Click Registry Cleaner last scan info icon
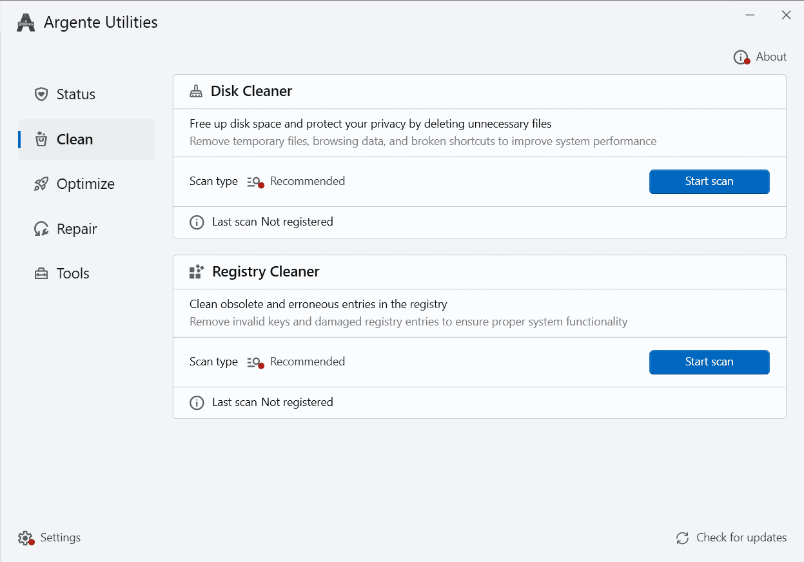Viewport: 804px width, 562px height. [197, 403]
